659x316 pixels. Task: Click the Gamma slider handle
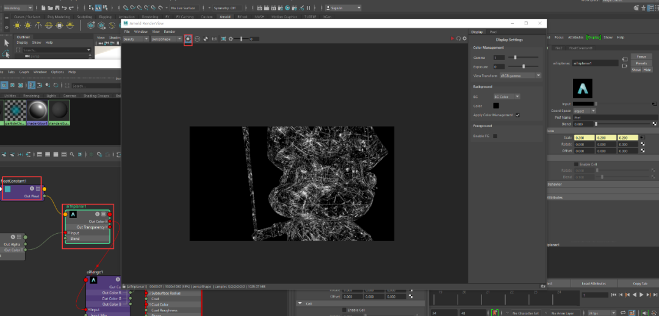tap(515, 57)
